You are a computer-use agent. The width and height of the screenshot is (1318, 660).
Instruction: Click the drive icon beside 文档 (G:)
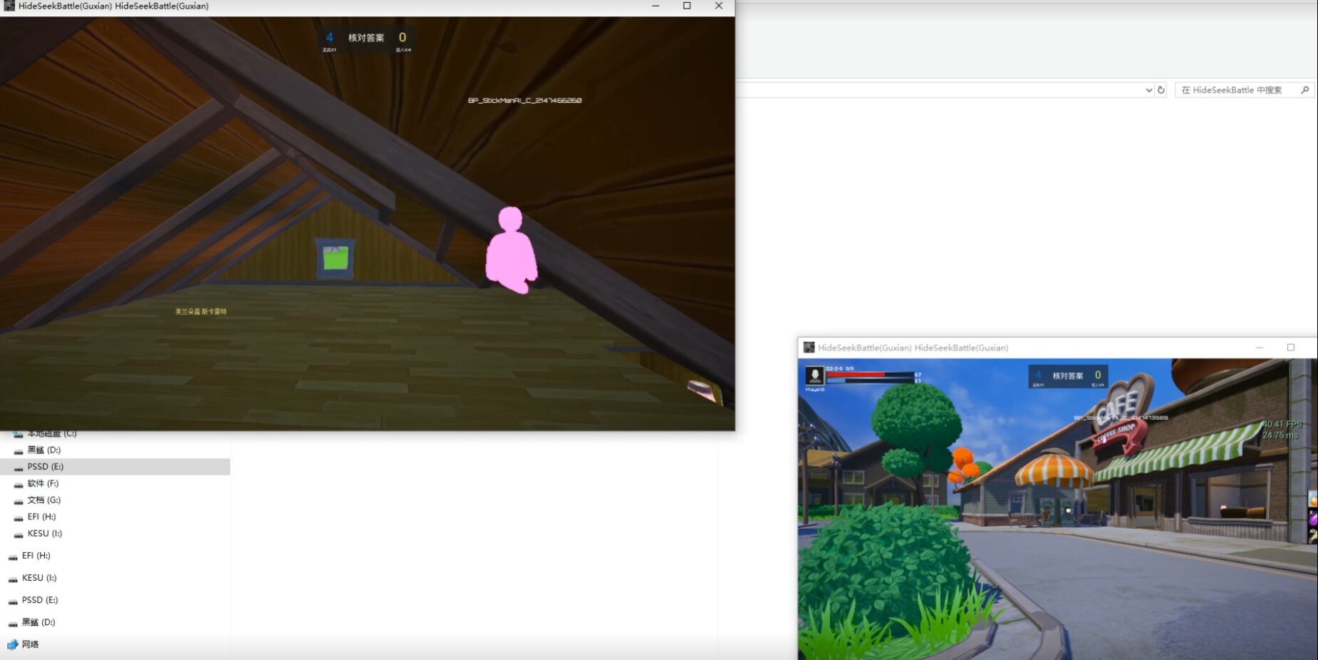pos(19,500)
